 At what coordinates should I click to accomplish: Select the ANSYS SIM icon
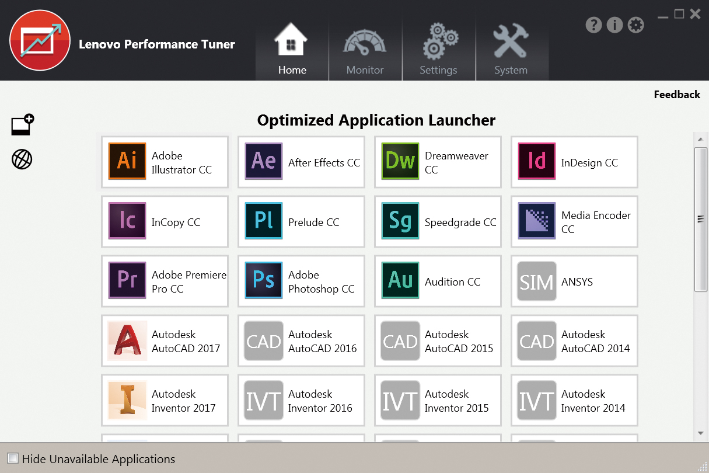(x=537, y=281)
